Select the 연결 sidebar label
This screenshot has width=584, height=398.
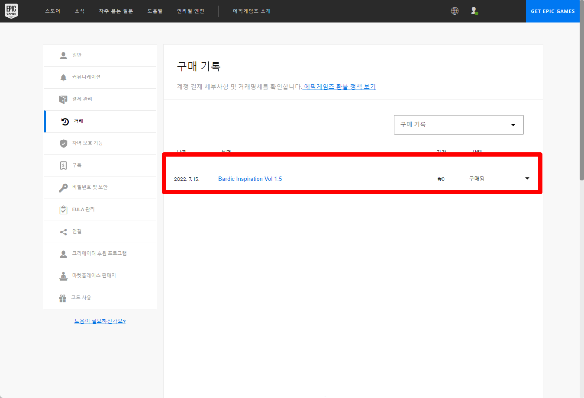coord(77,231)
